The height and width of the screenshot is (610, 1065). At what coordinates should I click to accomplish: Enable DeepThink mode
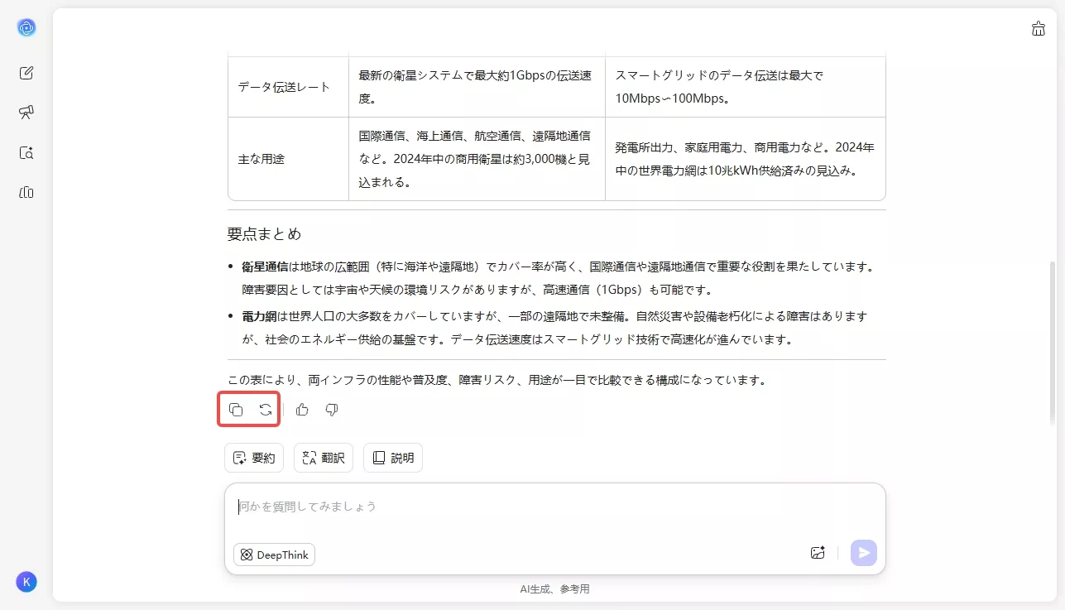[x=273, y=555]
